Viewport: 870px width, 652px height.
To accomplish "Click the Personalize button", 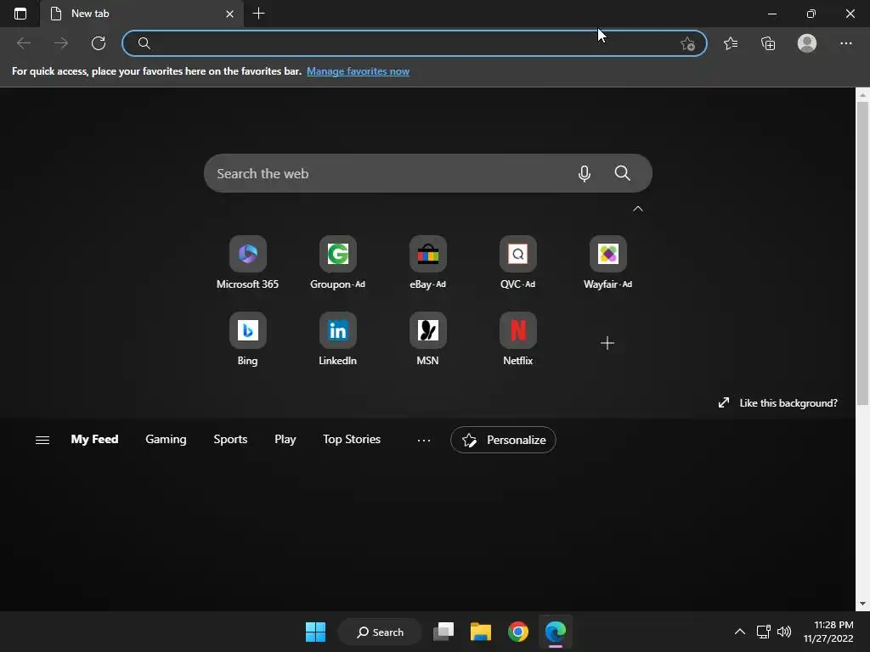I will point(503,440).
